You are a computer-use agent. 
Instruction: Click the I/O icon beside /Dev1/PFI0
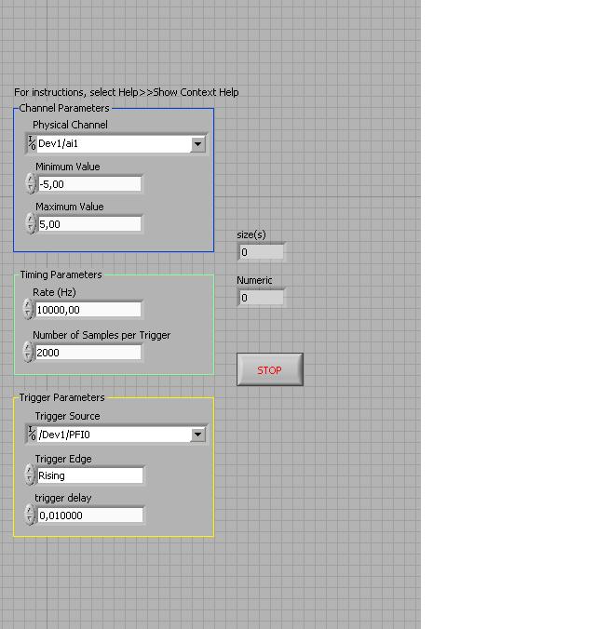click(x=32, y=434)
